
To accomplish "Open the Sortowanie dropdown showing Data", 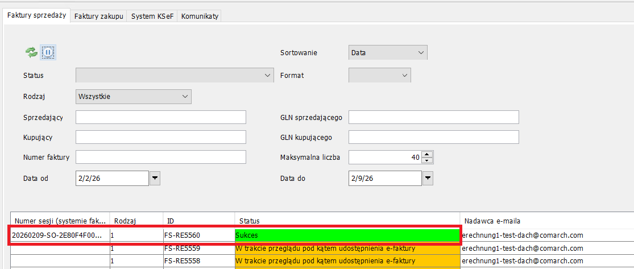I will pyautogui.click(x=388, y=52).
